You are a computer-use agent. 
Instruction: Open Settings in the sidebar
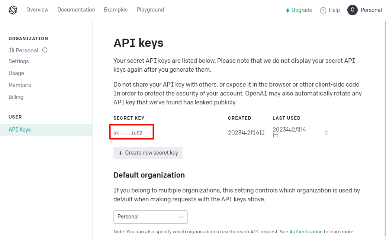[x=19, y=61]
